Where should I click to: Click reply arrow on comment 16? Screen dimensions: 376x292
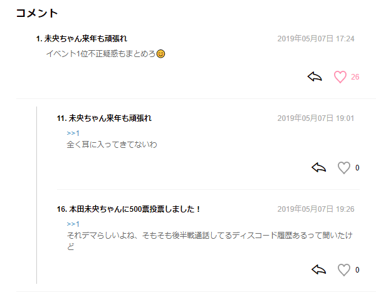(x=319, y=269)
